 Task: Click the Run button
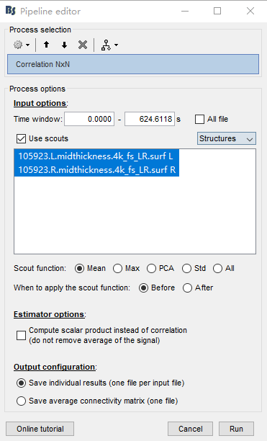[x=236, y=429]
